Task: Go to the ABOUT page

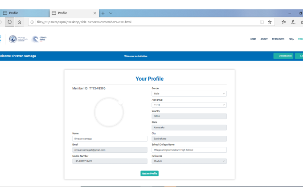Action: point(264,39)
